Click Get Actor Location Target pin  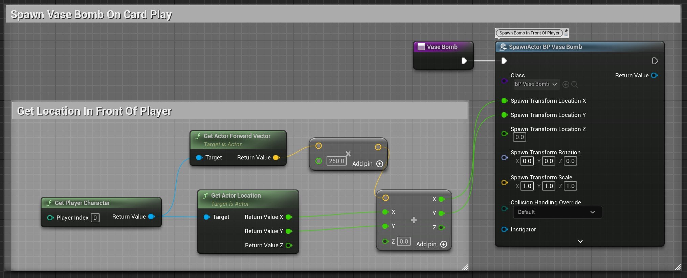click(206, 217)
